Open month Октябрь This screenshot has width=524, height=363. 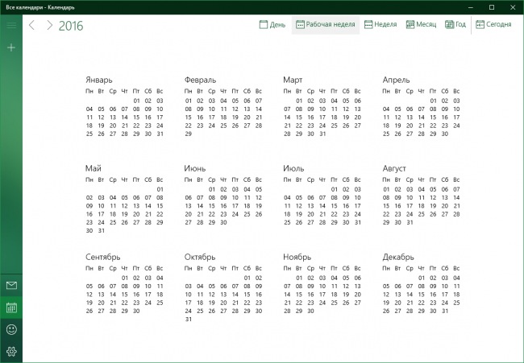pyautogui.click(x=200, y=257)
